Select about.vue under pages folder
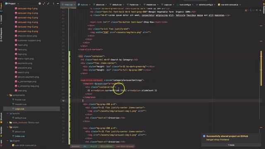 (18, 132)
